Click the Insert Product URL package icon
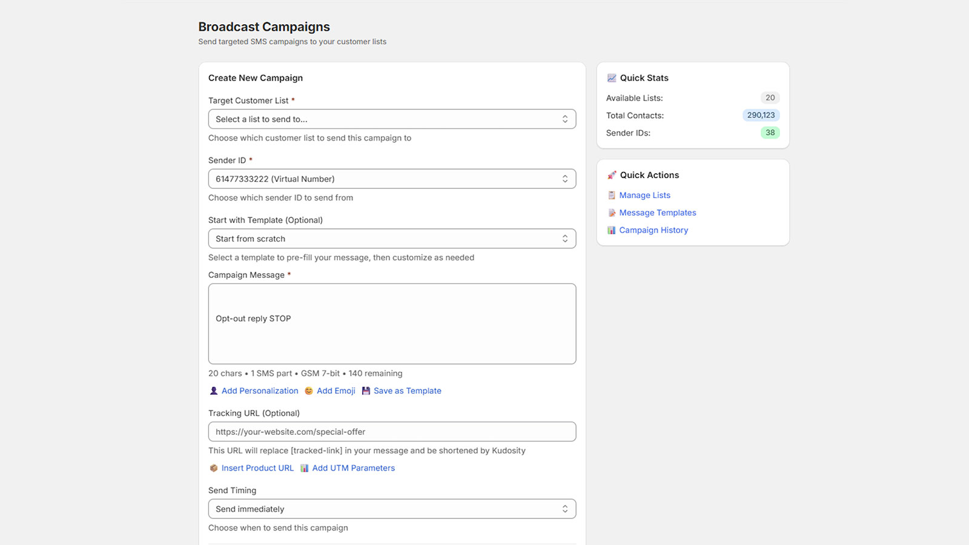Screen dimensions: 969x545 pos(213,467)
